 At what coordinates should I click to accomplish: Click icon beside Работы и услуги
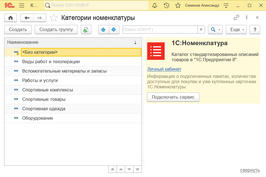point(16,80)
